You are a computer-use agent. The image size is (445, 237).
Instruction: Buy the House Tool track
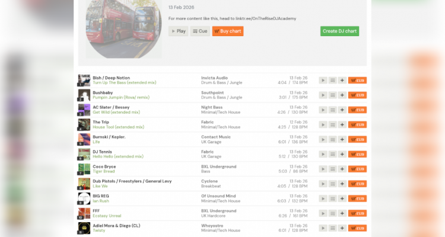coord(357,124)
